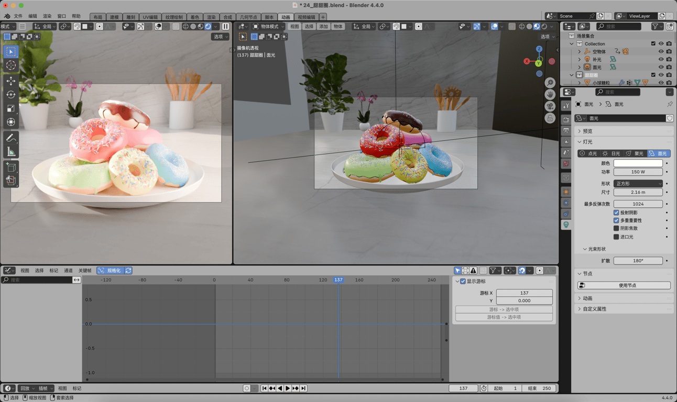Expand the 空物体 tree item
The height and width of the screenshot is (402, 677).
[x=580, y=51]
